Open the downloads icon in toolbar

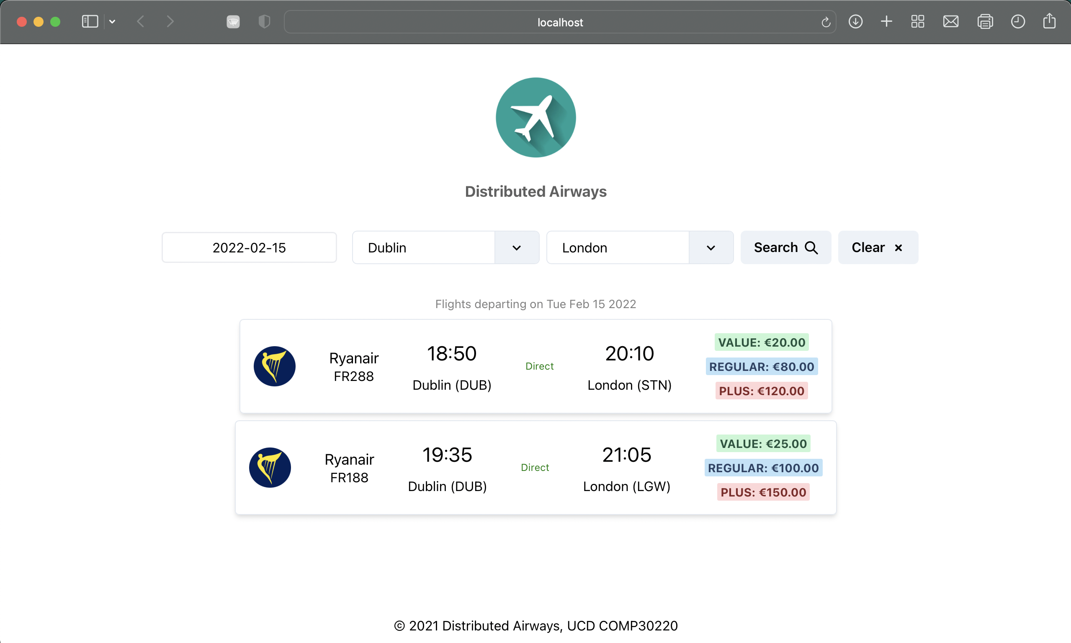855,22
